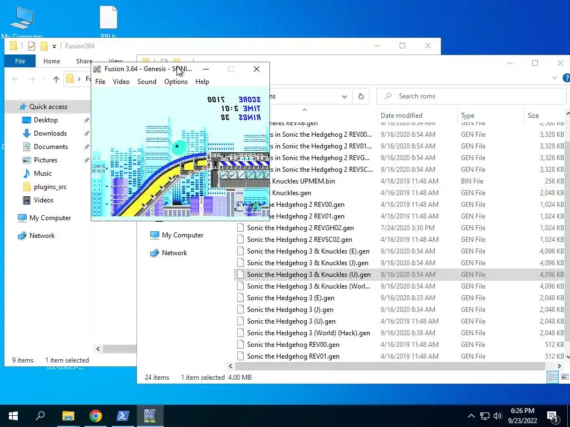Open Music in the Fusion364 sidebar

coord(42,173)
